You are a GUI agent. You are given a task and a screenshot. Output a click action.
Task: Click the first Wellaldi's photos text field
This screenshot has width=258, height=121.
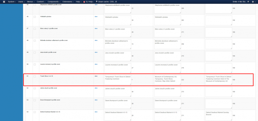click(118, 20)
